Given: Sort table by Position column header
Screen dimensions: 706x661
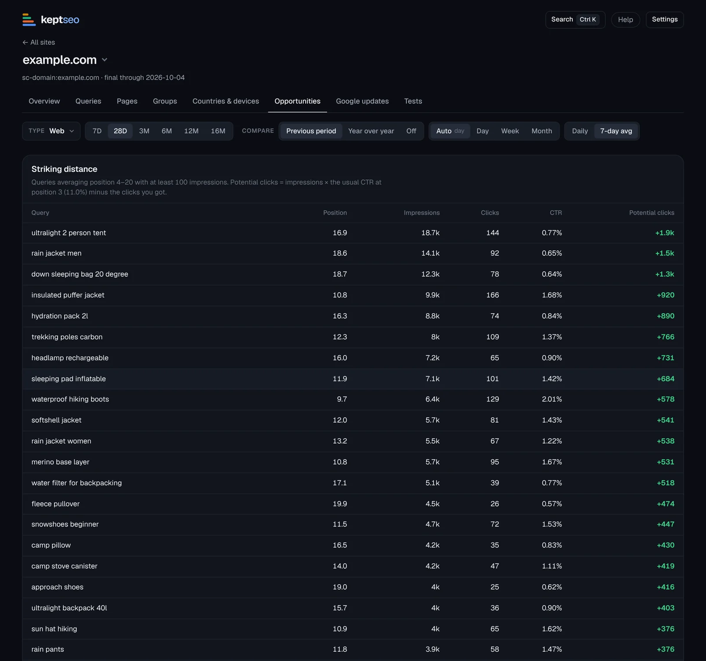Looking at the screenshot, I should (335, 213).
